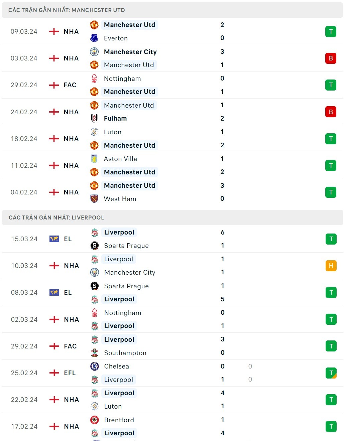The height and width of the screenshot is (441, 344).
Task: Click the red B badge for Manchester City match
Action: coord(331,58)
